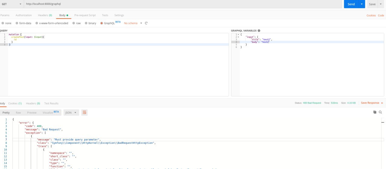Image resolution: width=386 pixels, height=169 pixels.
Task: Select the x-www-form-urlencoded body type
Action: tap(52, 23)
